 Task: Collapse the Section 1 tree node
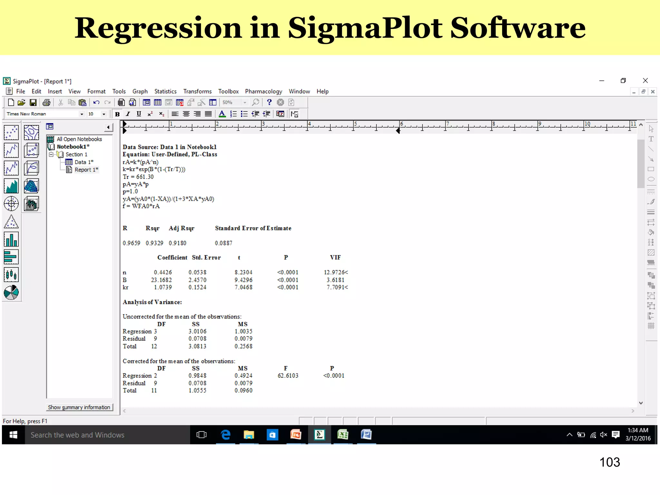pos(51,155)
